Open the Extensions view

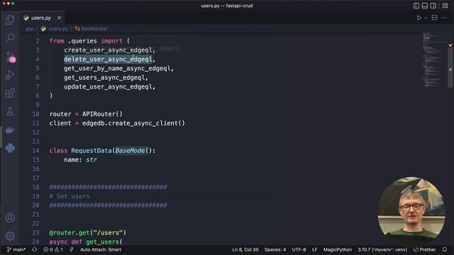[10, 93]
